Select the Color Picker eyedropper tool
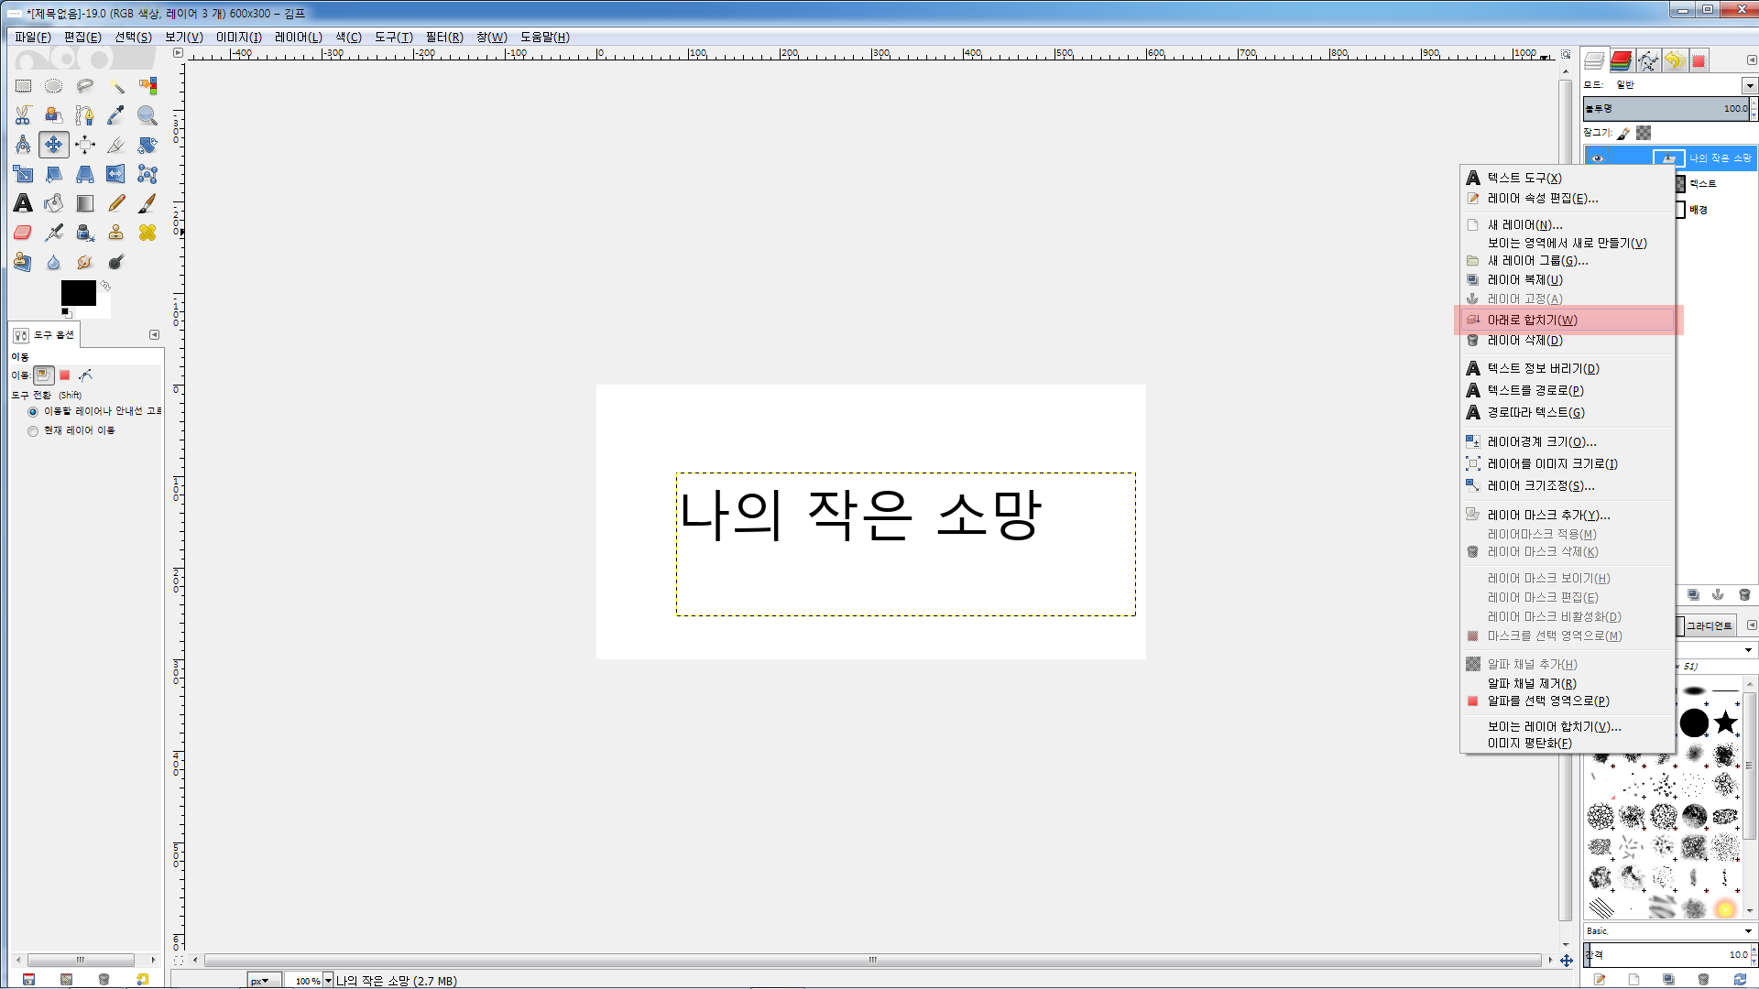Viewport: 1759px width, 989px height. coord(116,115)
